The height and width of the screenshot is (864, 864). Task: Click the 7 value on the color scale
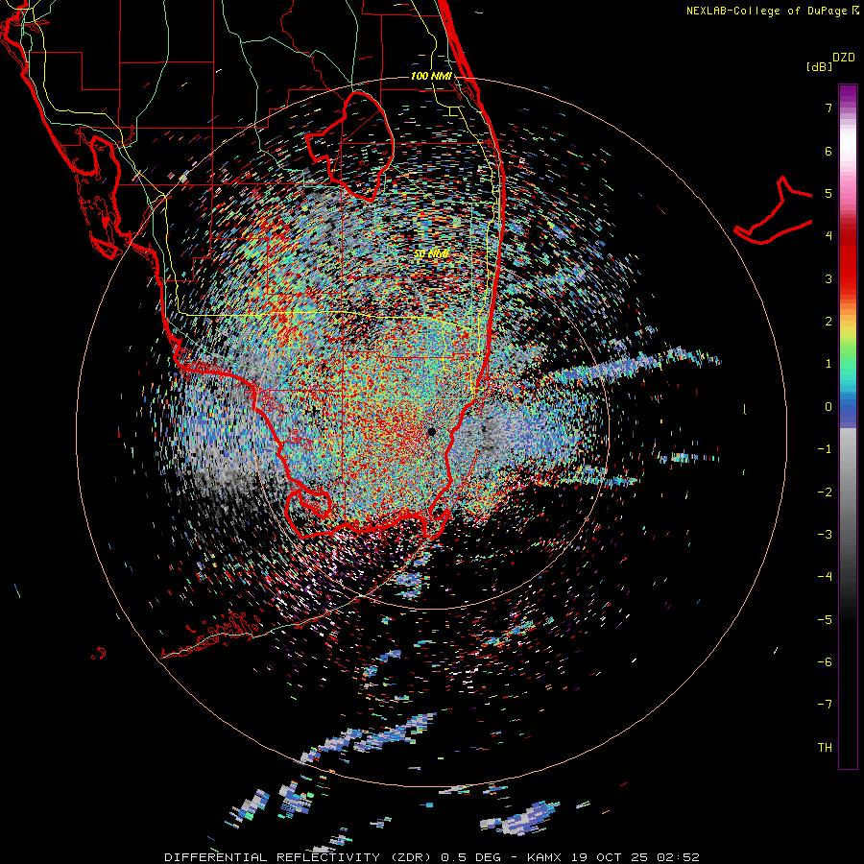pyautogui.click(x=828, y=108)
